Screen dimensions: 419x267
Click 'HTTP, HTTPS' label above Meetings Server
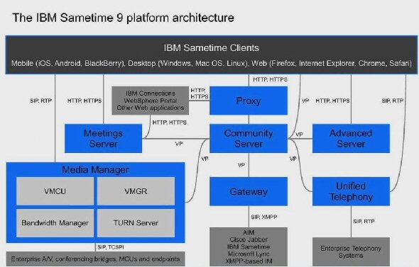click(x=85, y=101)
